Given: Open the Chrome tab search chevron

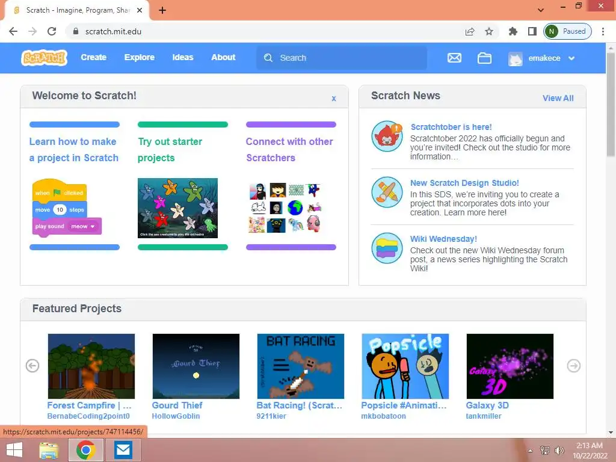Looking at the screenshot, I should tap(541, 10).
